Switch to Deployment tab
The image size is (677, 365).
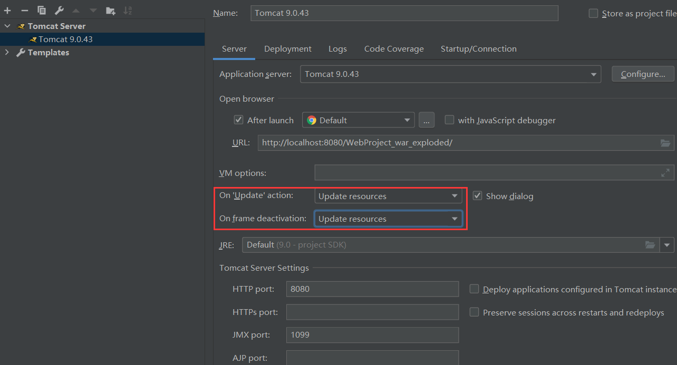tap(288, 49)
